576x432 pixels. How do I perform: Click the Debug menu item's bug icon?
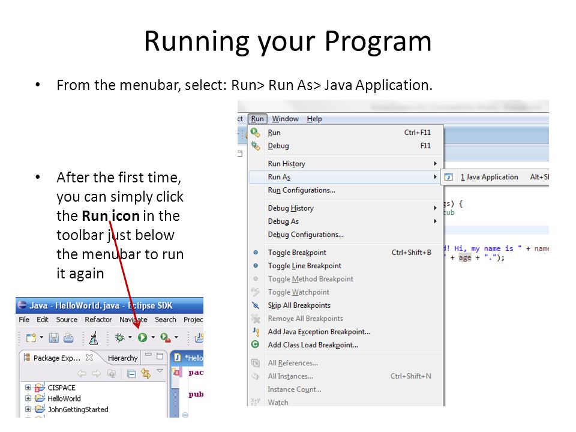tap(256, 146)
